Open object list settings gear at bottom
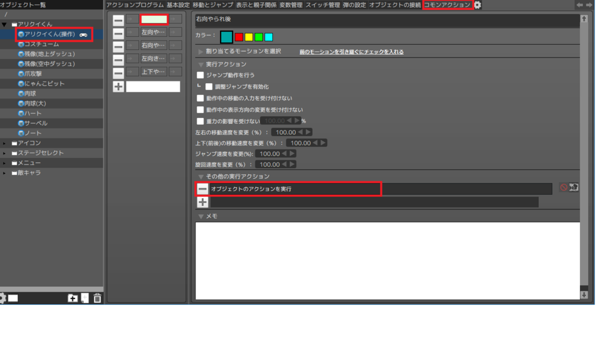 [2, 298]
